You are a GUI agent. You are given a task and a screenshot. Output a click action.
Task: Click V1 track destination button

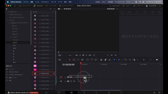(x=61, y=77)
